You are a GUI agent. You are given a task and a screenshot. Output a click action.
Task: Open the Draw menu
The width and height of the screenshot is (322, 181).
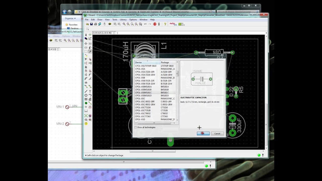pyautogui.click(x=100, y=20)
